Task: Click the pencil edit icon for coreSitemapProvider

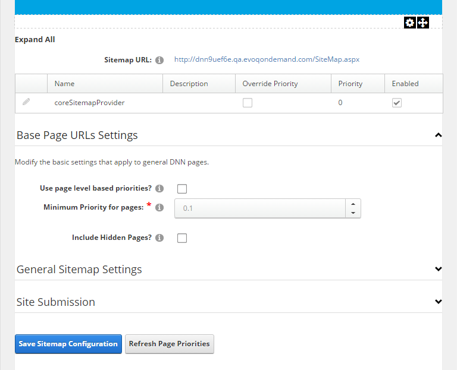Action: pos(26,102)
